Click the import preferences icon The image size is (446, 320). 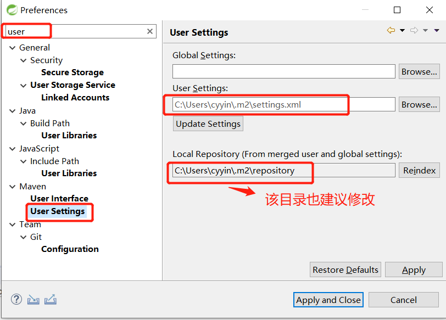(34, 300)
